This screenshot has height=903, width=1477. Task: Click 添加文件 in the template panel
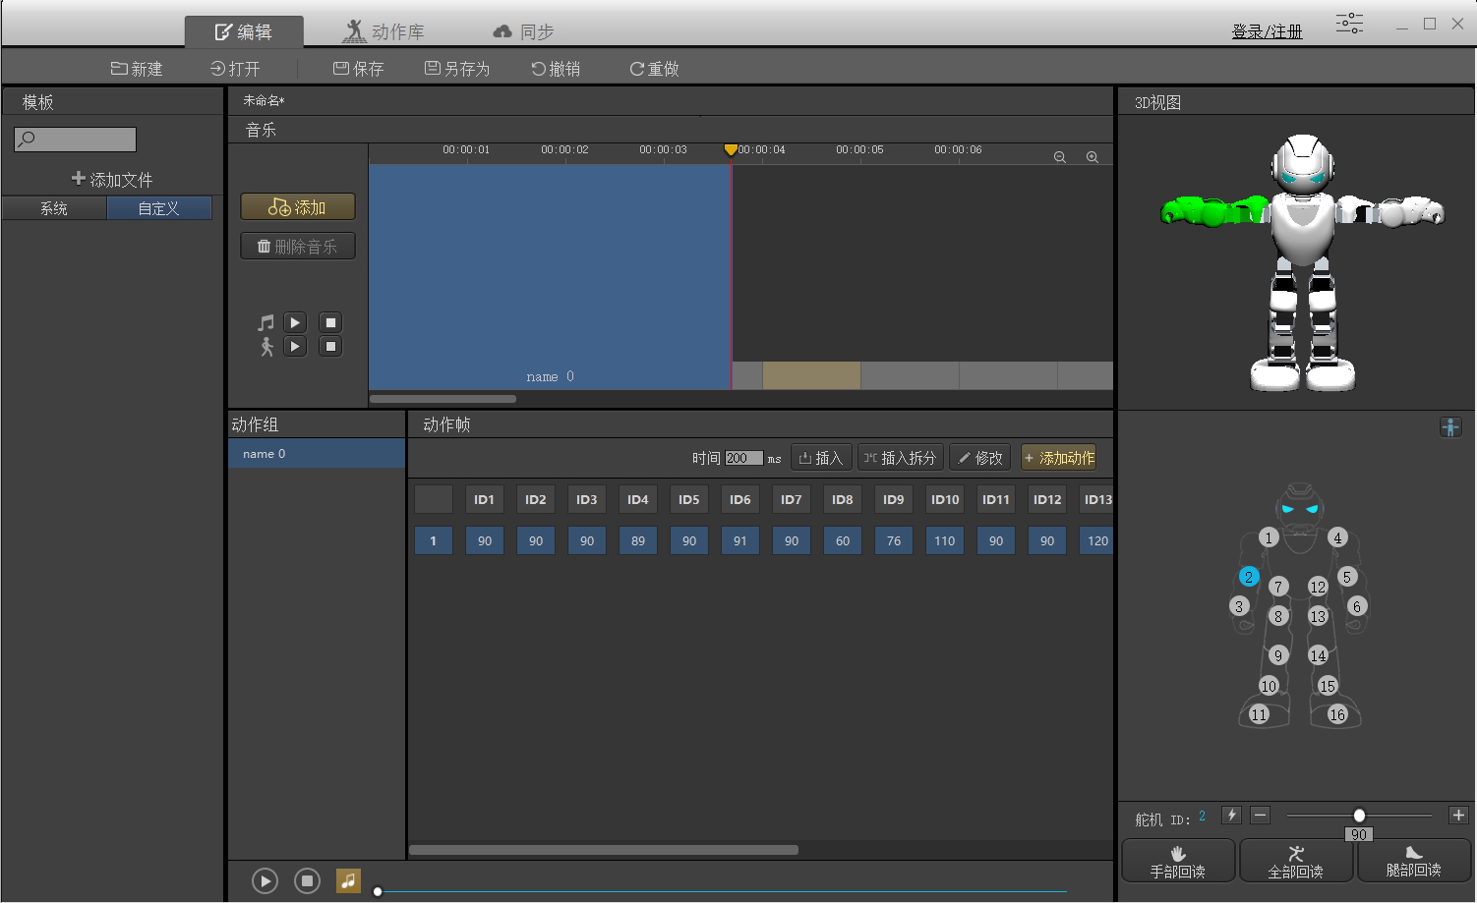[x=112, y=179]
